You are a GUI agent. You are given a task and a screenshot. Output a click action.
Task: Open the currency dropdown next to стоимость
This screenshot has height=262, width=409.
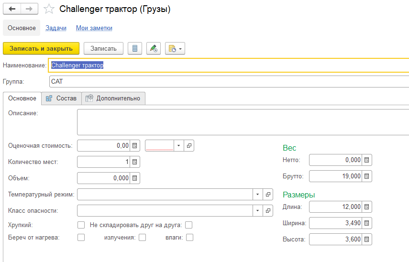coord(178,146)
